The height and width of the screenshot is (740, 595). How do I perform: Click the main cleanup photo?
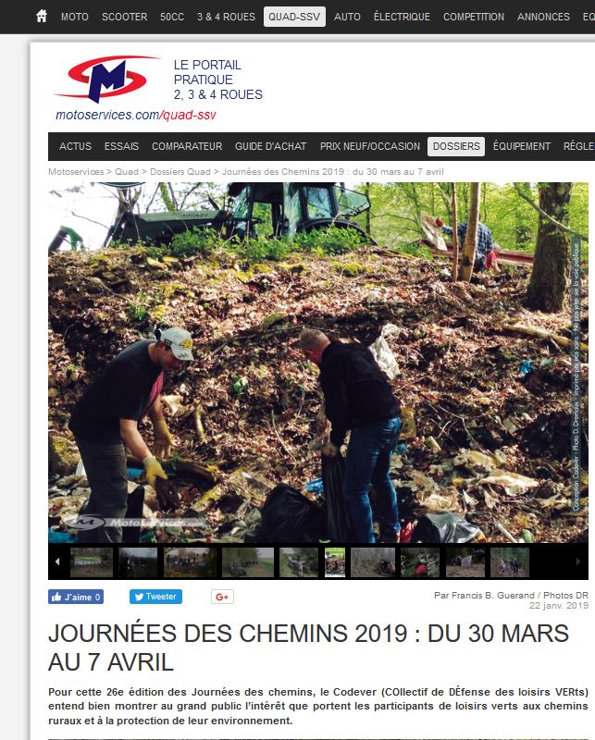(318, 363)
